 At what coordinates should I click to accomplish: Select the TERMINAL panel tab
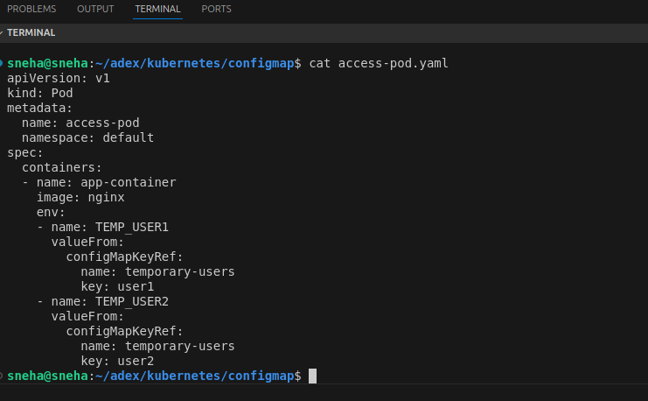[x=157, y=10]
